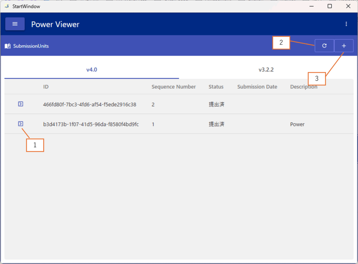Open the three-dot more options menu

346,24
